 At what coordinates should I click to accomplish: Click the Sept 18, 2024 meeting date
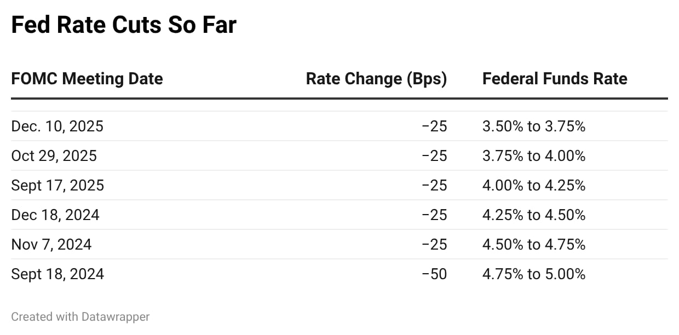[57, 274]
